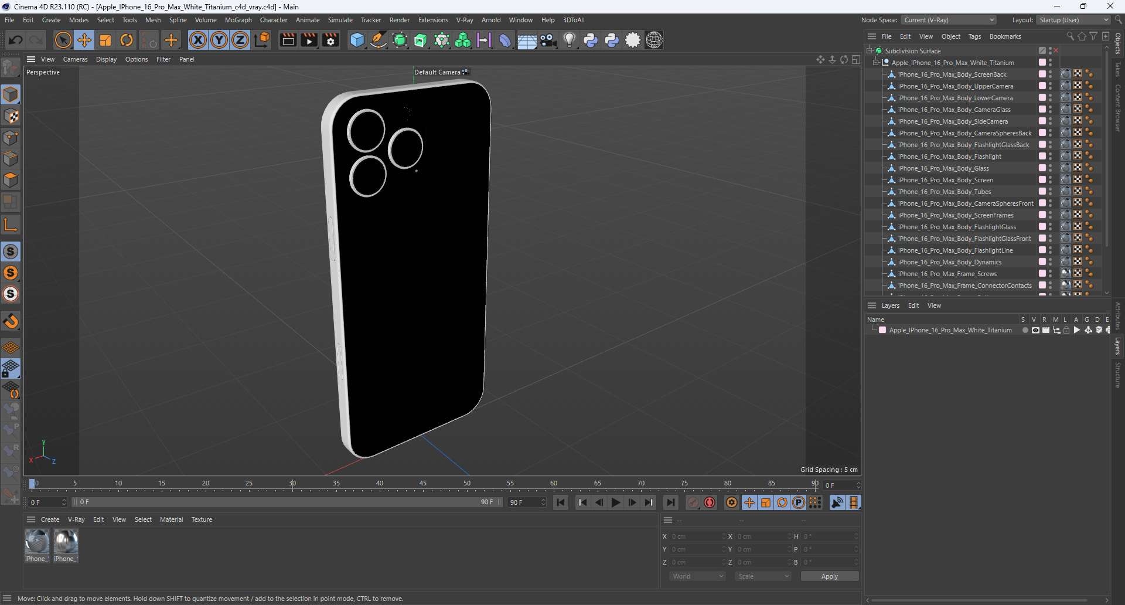Screen dimensions: 1125x605
Task: Click the globe web icon in toolbar
Action: pos(654,40)
